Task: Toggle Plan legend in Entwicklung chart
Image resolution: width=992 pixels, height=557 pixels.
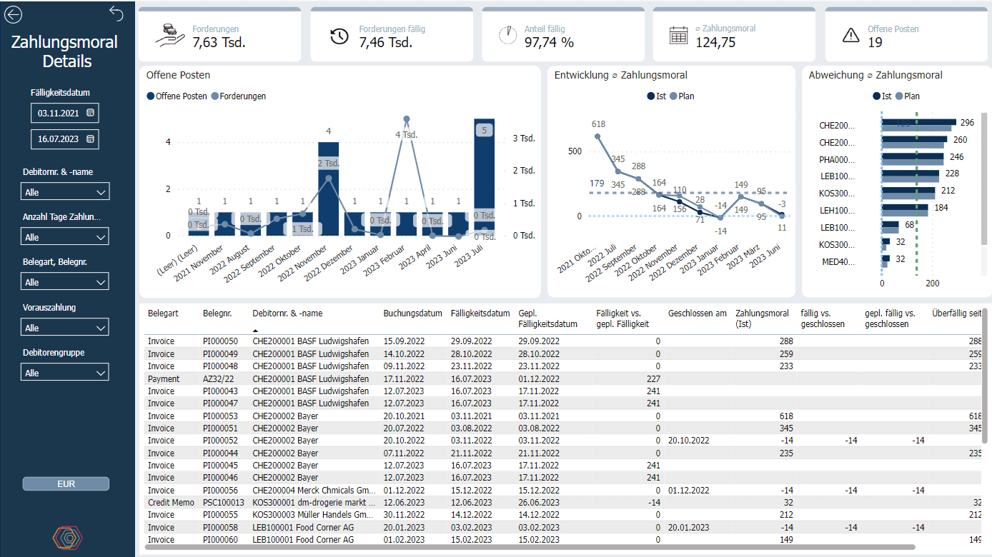Action: pyautogui.click(x=682, y=96)
